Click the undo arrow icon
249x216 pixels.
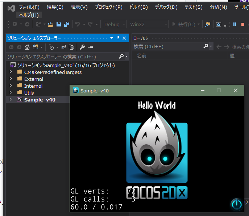(x=78, y=24)
